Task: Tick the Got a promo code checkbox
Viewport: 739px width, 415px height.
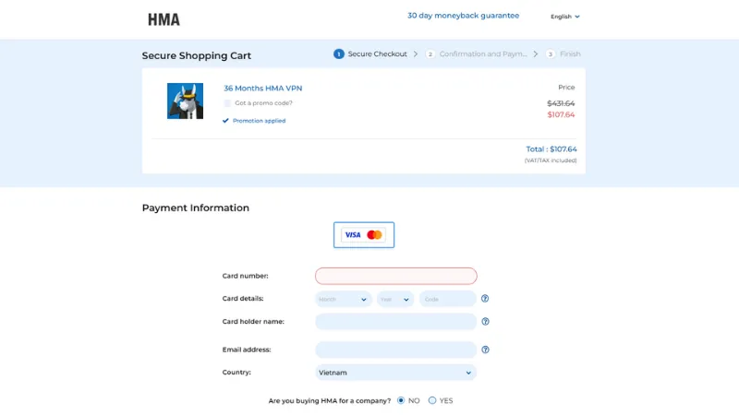Action: click(227, 103)
